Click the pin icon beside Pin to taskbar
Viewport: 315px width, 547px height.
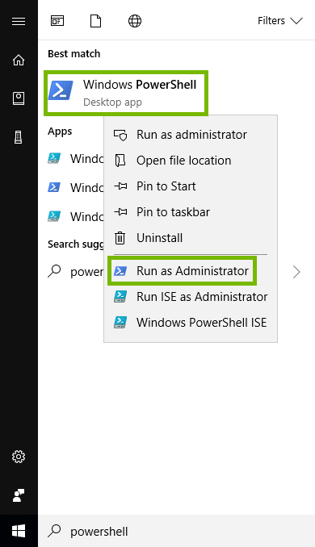click(120, 212)
